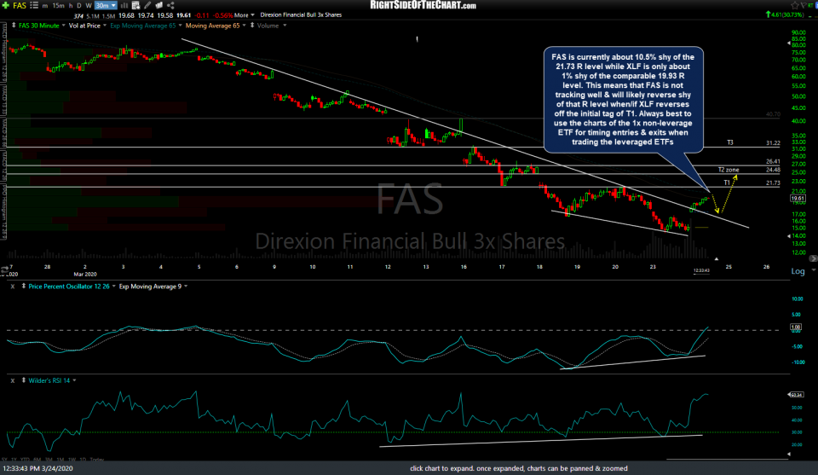The height and width of the screenshot is (475, 818).
Task: Select the 5Y range shortcut
Action: (x=5, y=460)
